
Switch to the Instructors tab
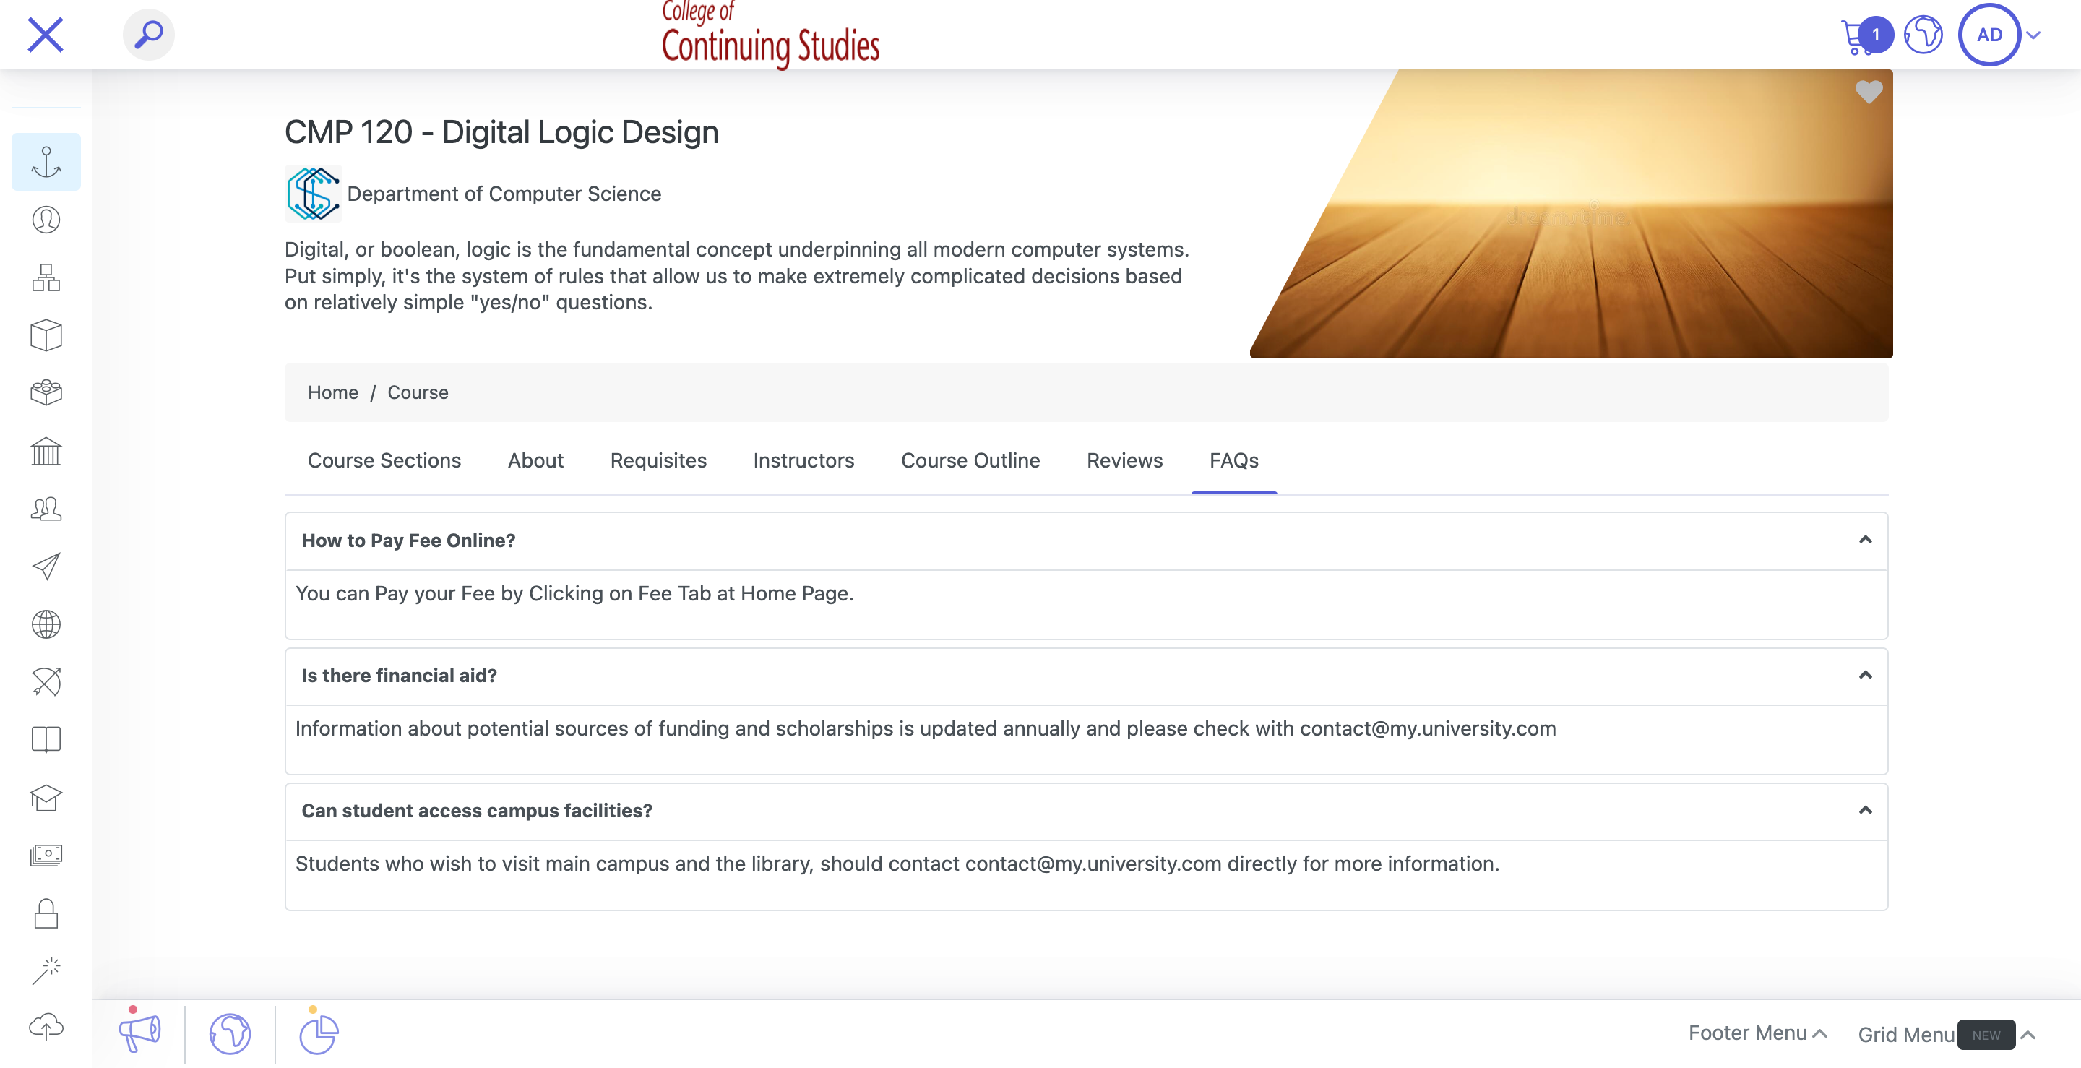803,460
